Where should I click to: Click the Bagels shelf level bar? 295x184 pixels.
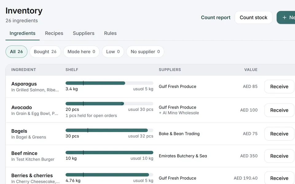click(x=109, y=130)
